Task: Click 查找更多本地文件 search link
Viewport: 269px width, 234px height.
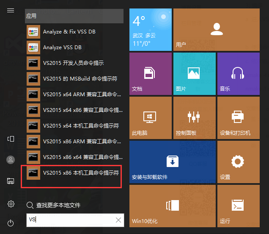Action: point(54,205)
